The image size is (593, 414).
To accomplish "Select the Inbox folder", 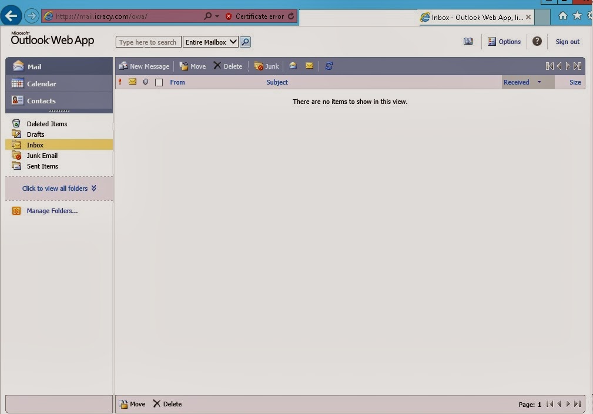I will pyautogui.click(x=59, y=144).
